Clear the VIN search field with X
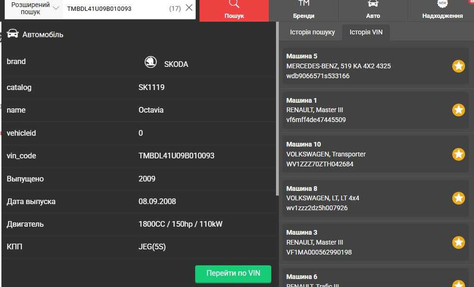Image resolution: width=474 pixels, height=287 pixels. click(x=189, y=8)
